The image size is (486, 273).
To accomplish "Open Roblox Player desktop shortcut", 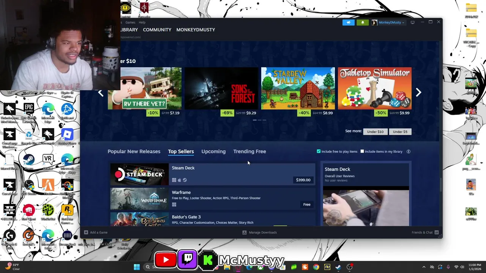I will pyautogui.click(x=67, y=137).
